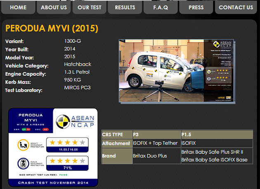The height and width of the screenshot is (189, 260).
Task: Go to the ABOUT US page
Action: pyautogui.click(x=54, y=7)
